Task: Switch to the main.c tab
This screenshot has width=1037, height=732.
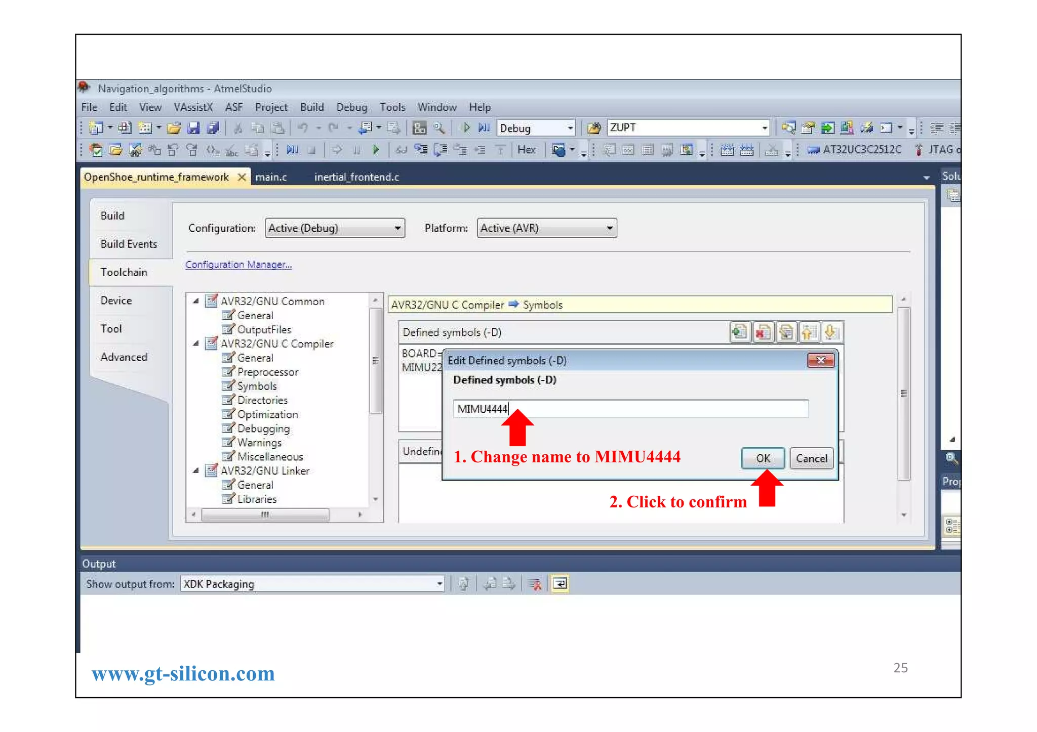Action: pos(271,177)
